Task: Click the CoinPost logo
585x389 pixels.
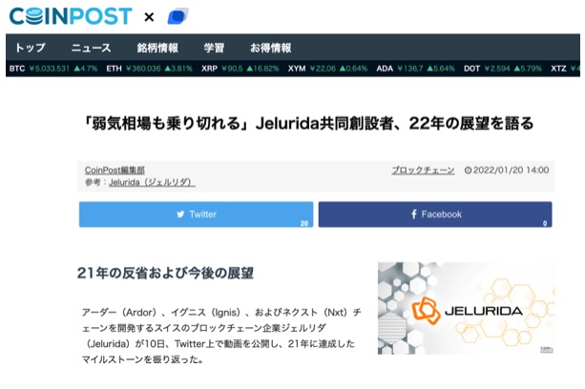Action: (71, 16)
